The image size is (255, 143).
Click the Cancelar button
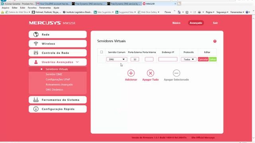[x=203, y=59]
